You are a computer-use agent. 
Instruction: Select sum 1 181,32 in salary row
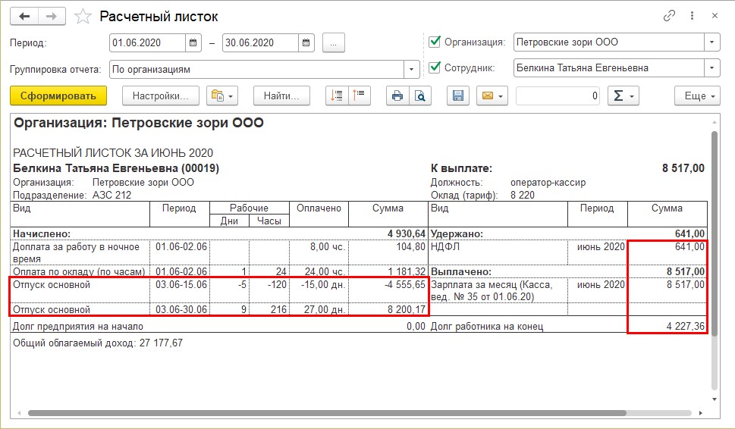coord(407,271)
